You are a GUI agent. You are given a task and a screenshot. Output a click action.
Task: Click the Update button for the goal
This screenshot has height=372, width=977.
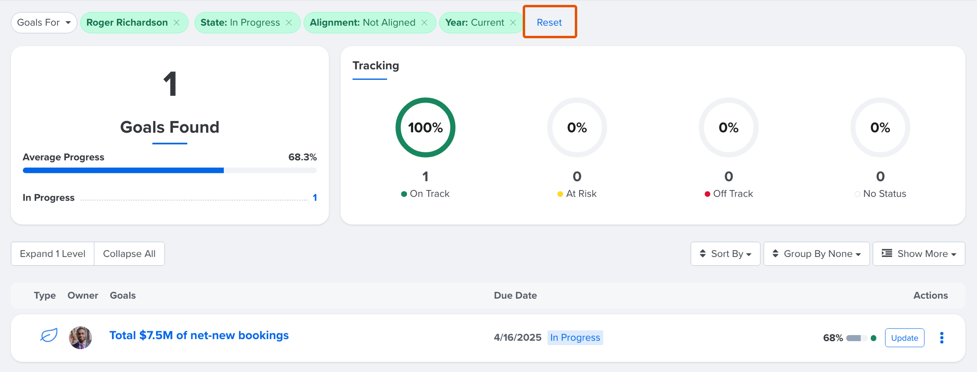click(x=905, y=338)
